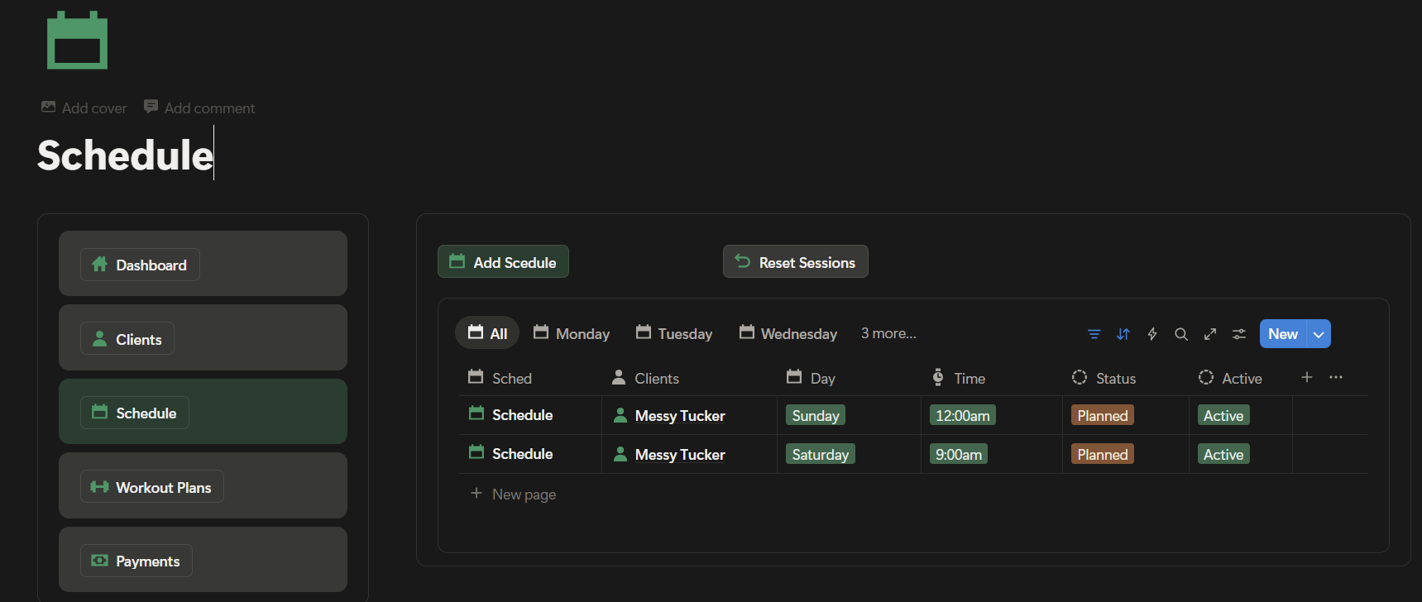Click the open full page arrows icon
The height and width of the screenshot is (602, 1422).
[x=1210, y=334]
